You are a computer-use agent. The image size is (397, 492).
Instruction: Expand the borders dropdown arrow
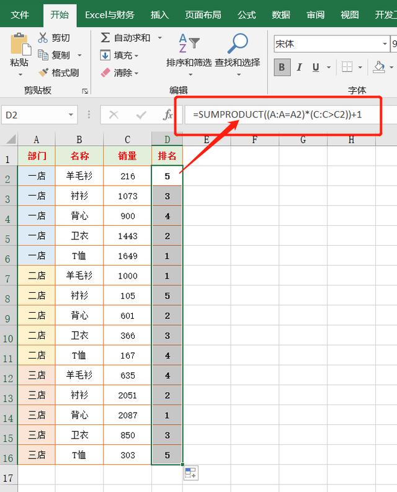[x=360, y=67]
